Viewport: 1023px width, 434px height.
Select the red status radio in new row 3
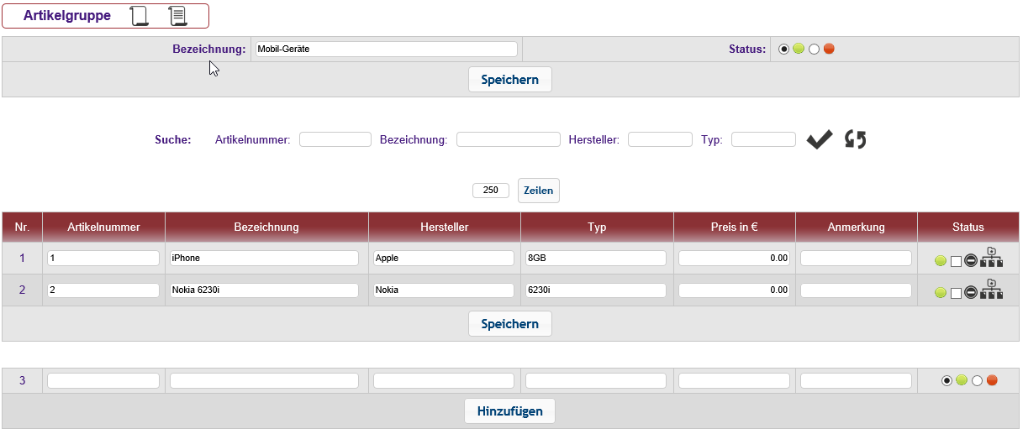[x=992, y=380]
